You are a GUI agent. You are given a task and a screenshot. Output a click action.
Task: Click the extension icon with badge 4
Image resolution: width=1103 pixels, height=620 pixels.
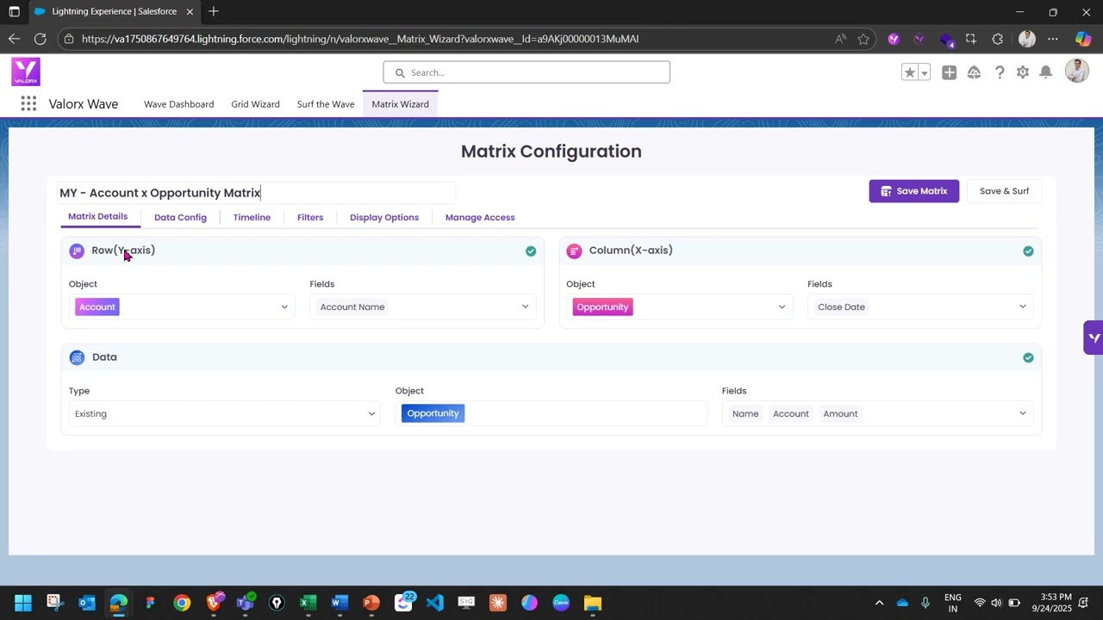tap(946, 40)
